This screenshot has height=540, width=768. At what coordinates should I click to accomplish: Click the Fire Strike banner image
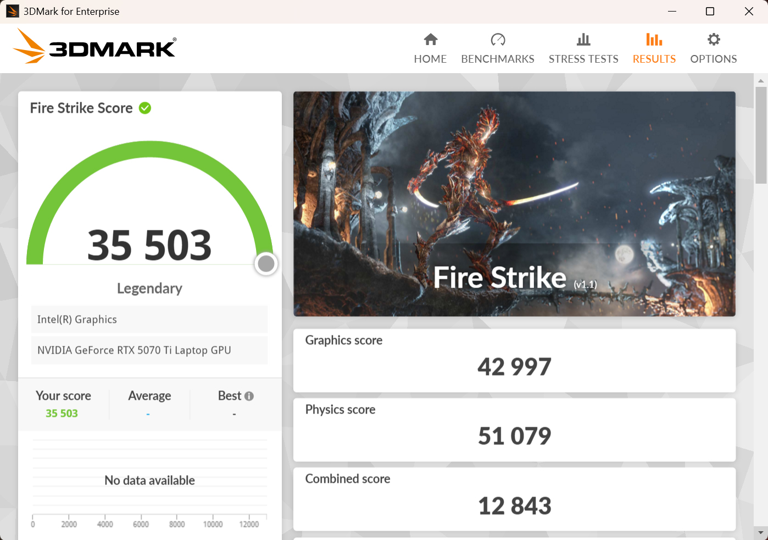(x=514, y=203)
